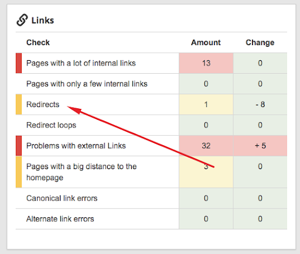Click yellow severity marker for big distance row

[19, 172]
